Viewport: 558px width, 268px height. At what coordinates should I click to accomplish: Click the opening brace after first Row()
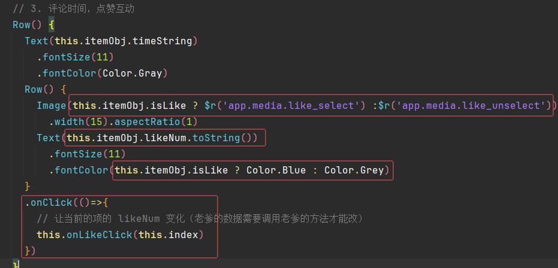(x=52, y=26)
